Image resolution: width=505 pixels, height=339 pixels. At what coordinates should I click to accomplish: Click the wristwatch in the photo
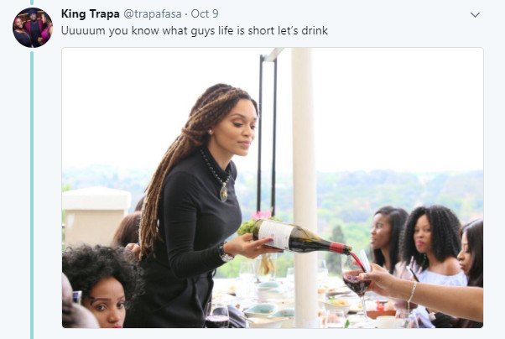[226, 254]
